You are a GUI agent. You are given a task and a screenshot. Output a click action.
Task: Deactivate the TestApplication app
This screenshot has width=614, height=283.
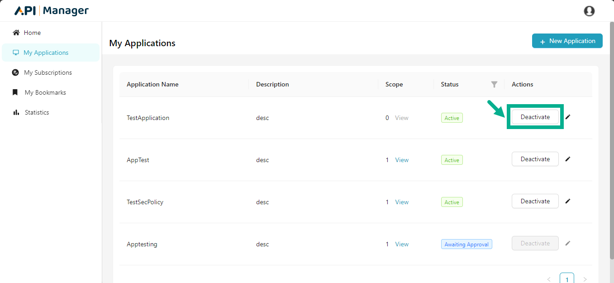pos(535,117)
